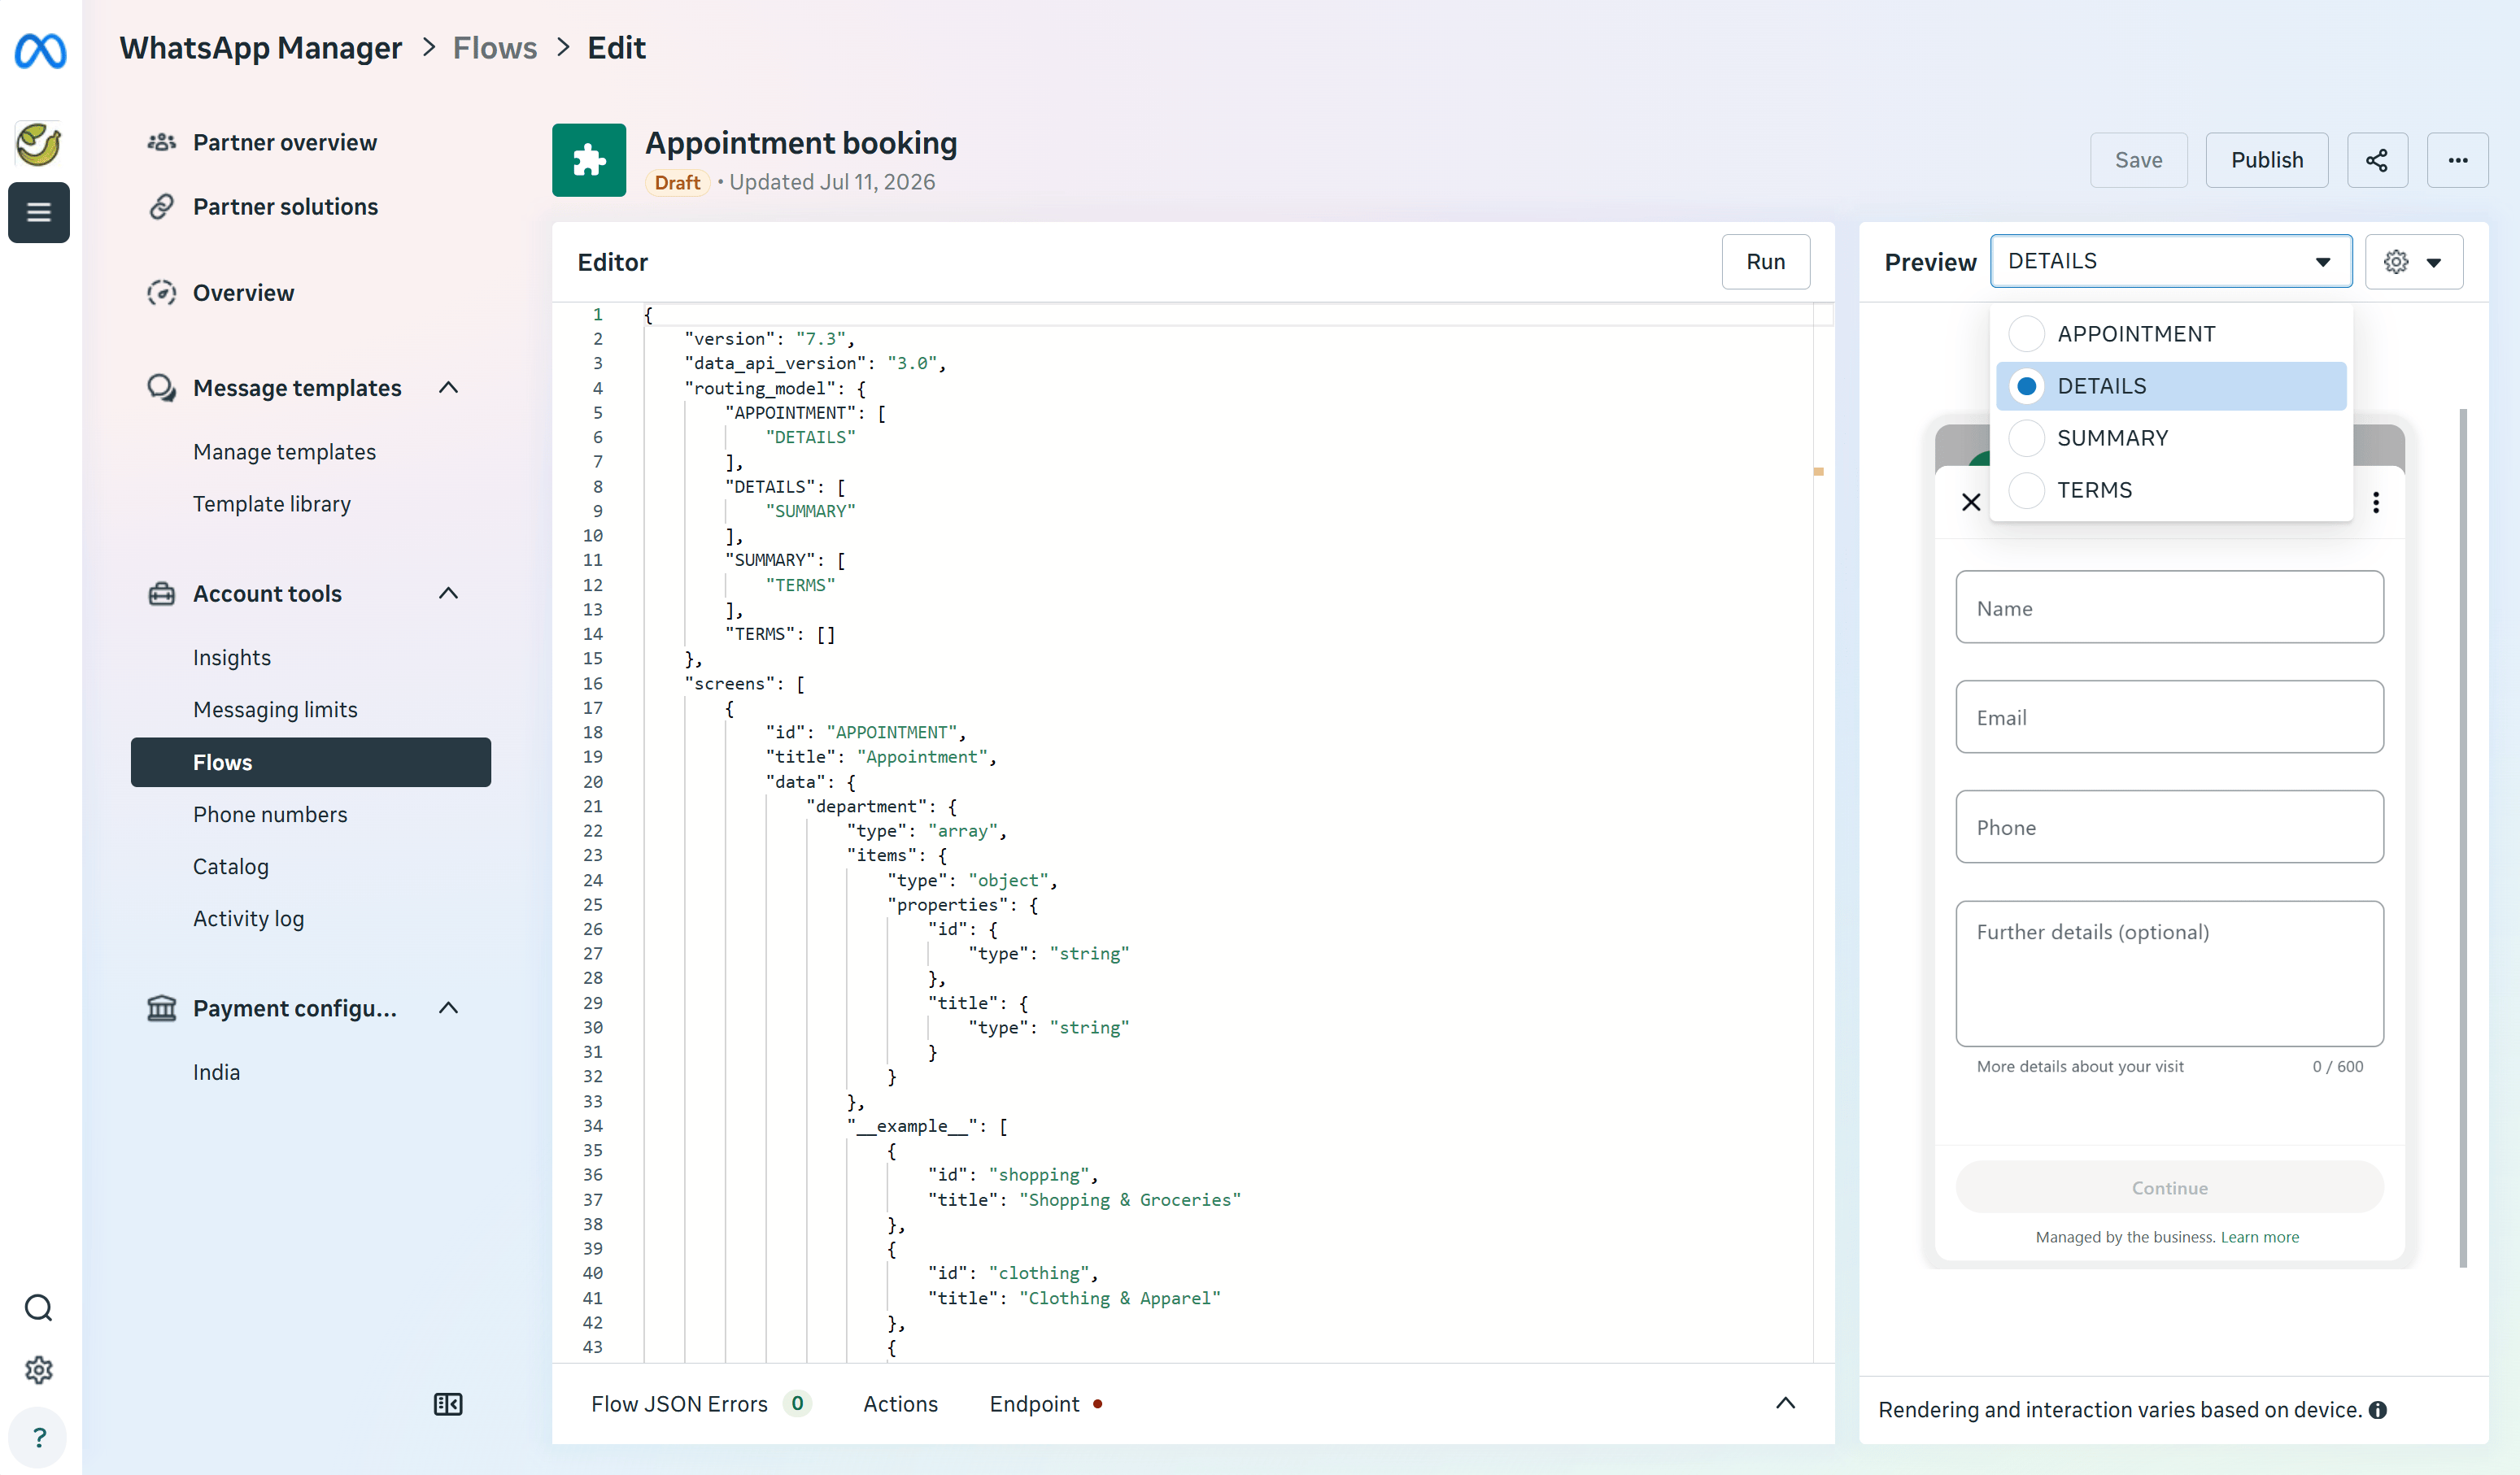Open the Endpoint tab
The image size is (2520, 1475).
pos(1046,1404)
